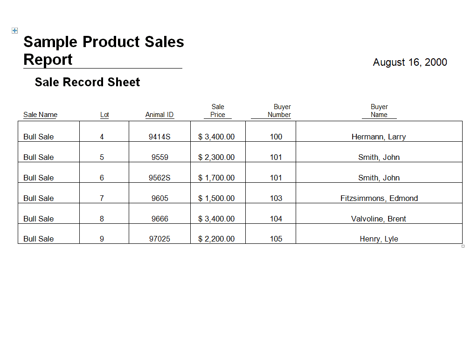
Task: Click the Animal ID column header
Action: click(x=159, y=115)
